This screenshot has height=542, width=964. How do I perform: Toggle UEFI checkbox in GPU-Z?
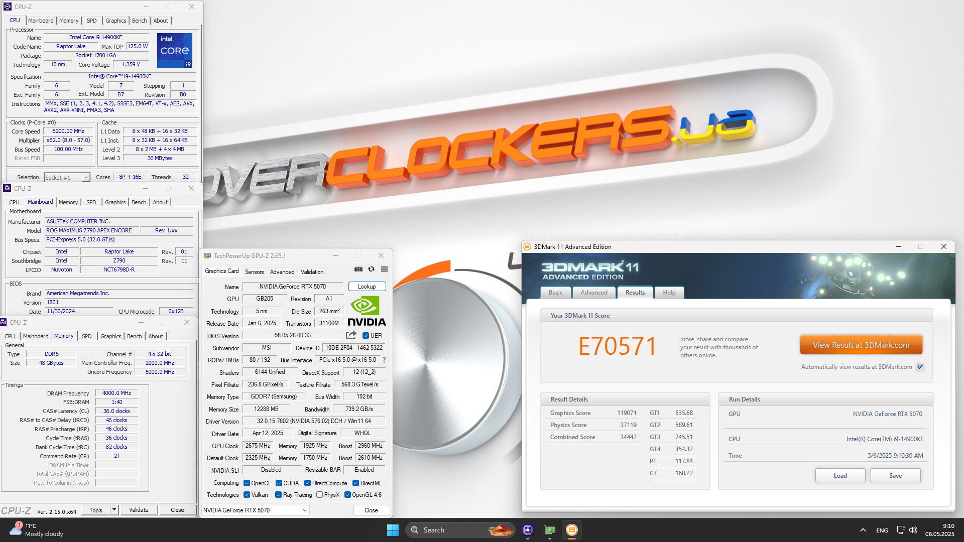(366, 336)
